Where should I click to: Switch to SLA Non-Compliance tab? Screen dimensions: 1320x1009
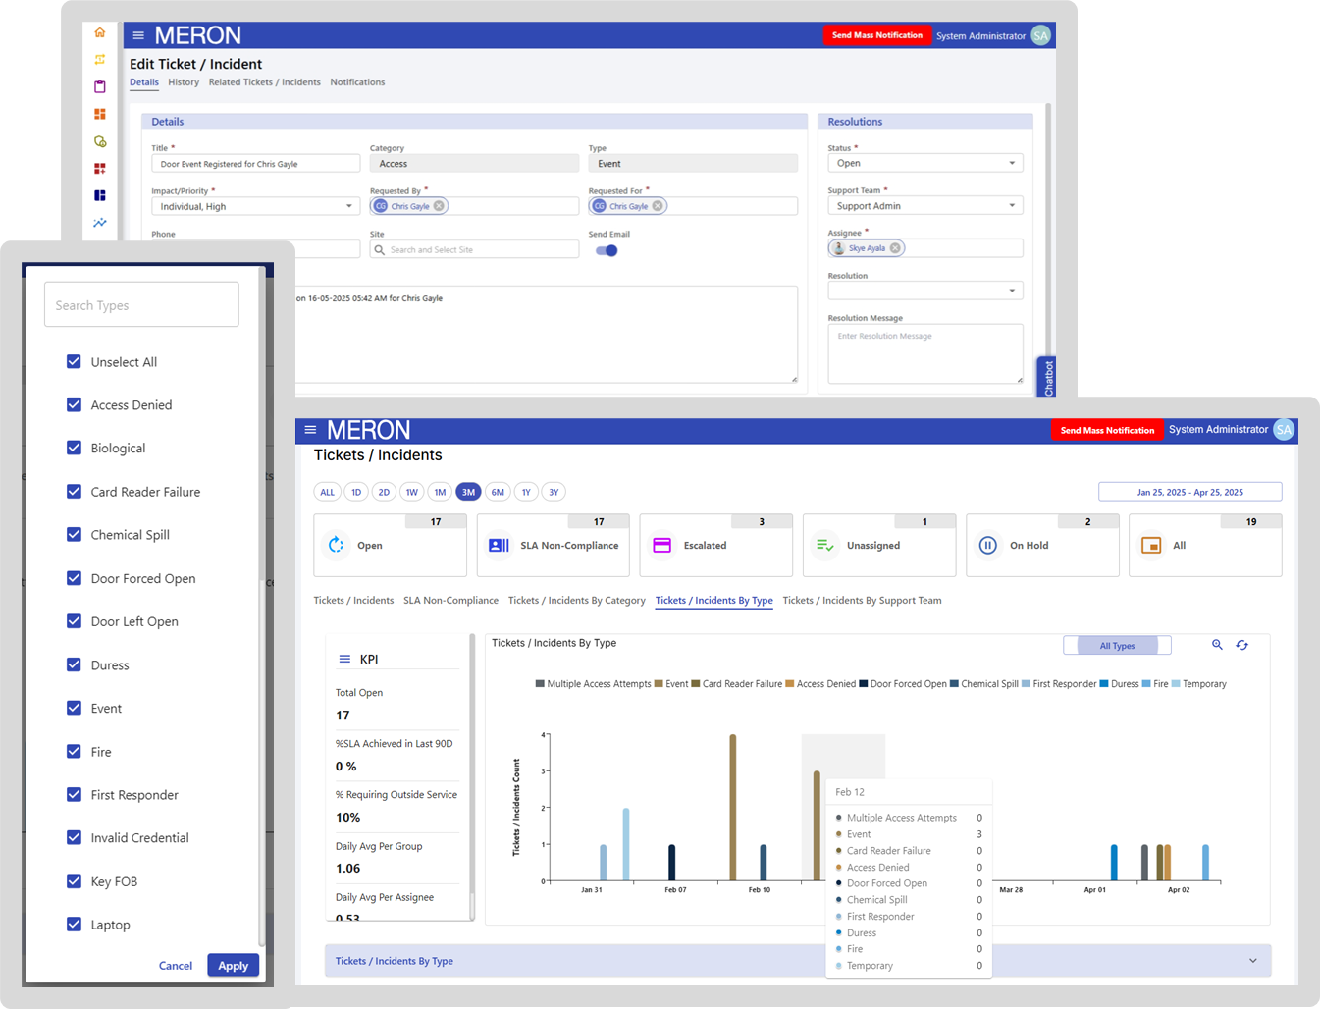450,600
